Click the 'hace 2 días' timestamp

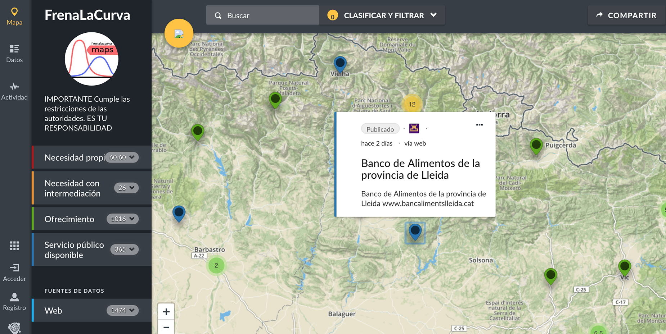point(377,143)
